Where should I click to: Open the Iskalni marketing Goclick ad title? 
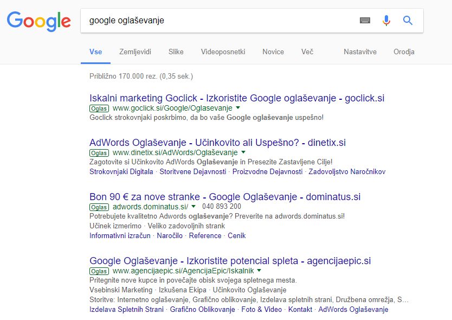pyautogui.click(x=237, y=98)
